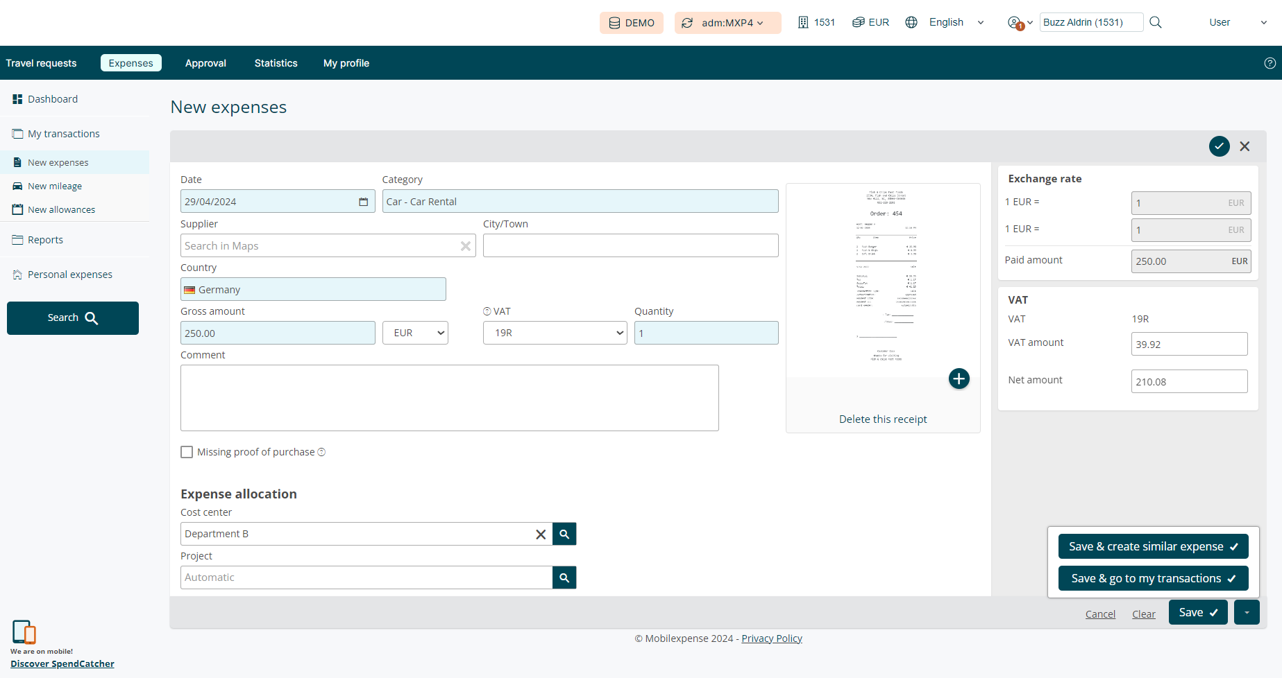Click the help question mark icon
The image size is (1282, 678).
point(1270,63)
